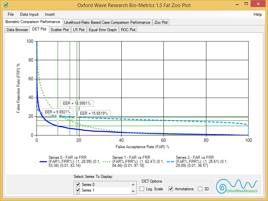Open the Data Input menu
The height and width of the screenshot is (201, 268).
coord(29,14)
